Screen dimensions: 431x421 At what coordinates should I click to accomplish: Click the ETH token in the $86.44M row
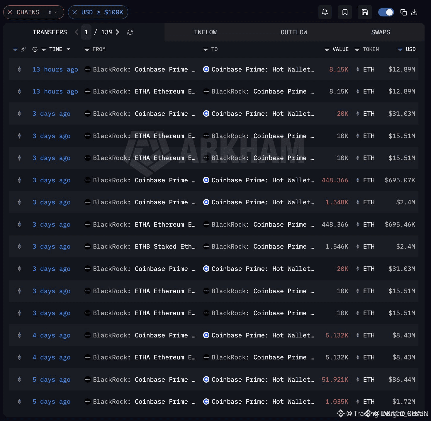369,380
